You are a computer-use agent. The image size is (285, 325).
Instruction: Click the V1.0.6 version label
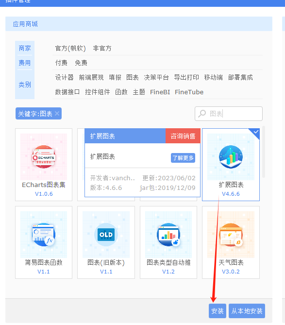[44, 194]
